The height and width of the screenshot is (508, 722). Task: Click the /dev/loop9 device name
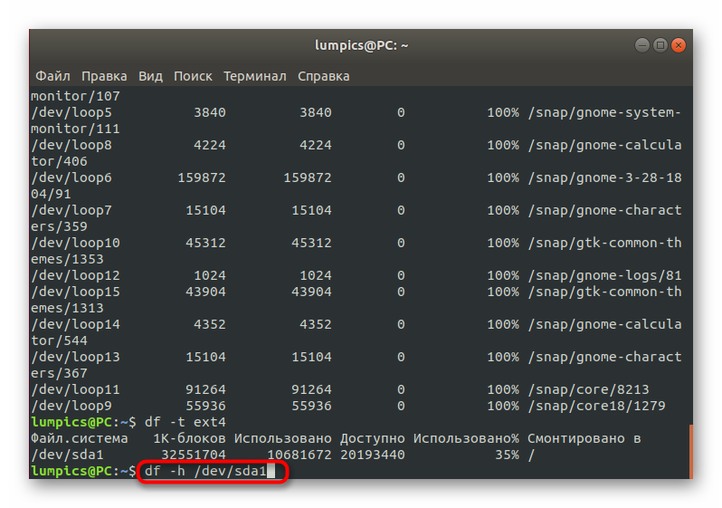71,406
